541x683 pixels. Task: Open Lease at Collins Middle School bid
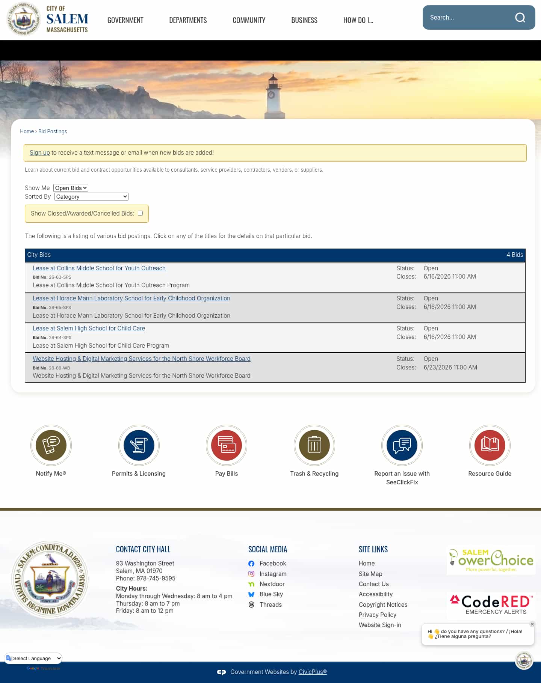(x=99, y=268)
